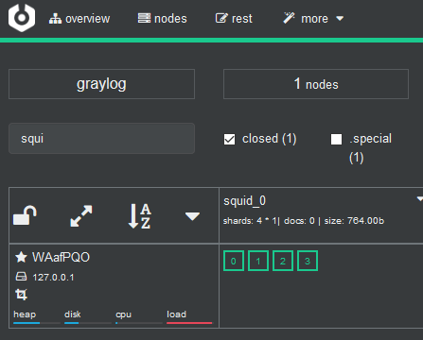This screenshot has height=340, width=423.
Task: Click the WAafPQO node name
Action: coord(61,258)
